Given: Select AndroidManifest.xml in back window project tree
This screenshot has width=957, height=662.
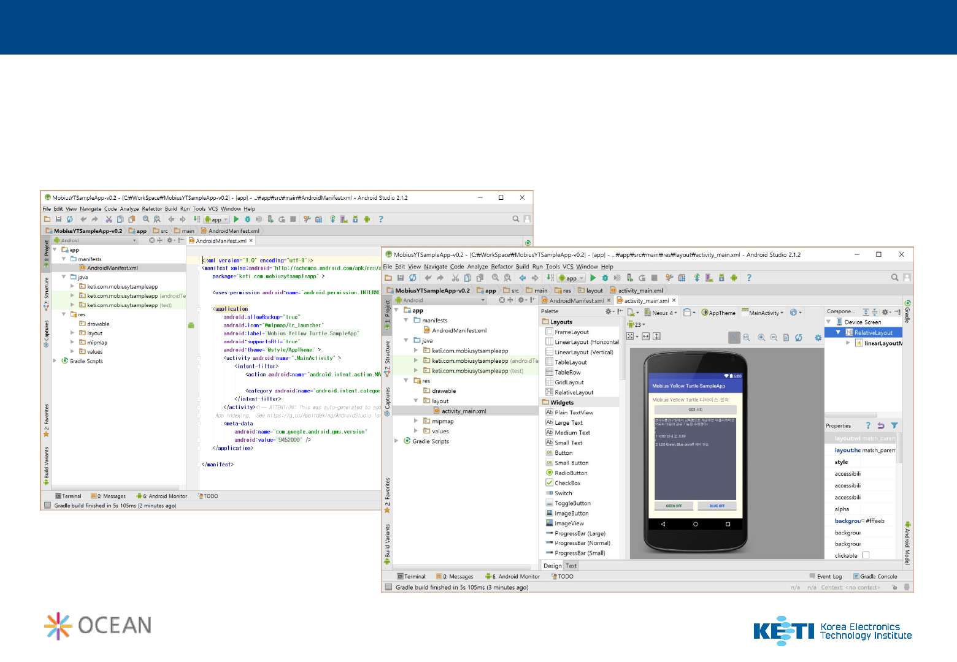Looking at the screenshot, I should pyautogui.click(x=112, y=268).
